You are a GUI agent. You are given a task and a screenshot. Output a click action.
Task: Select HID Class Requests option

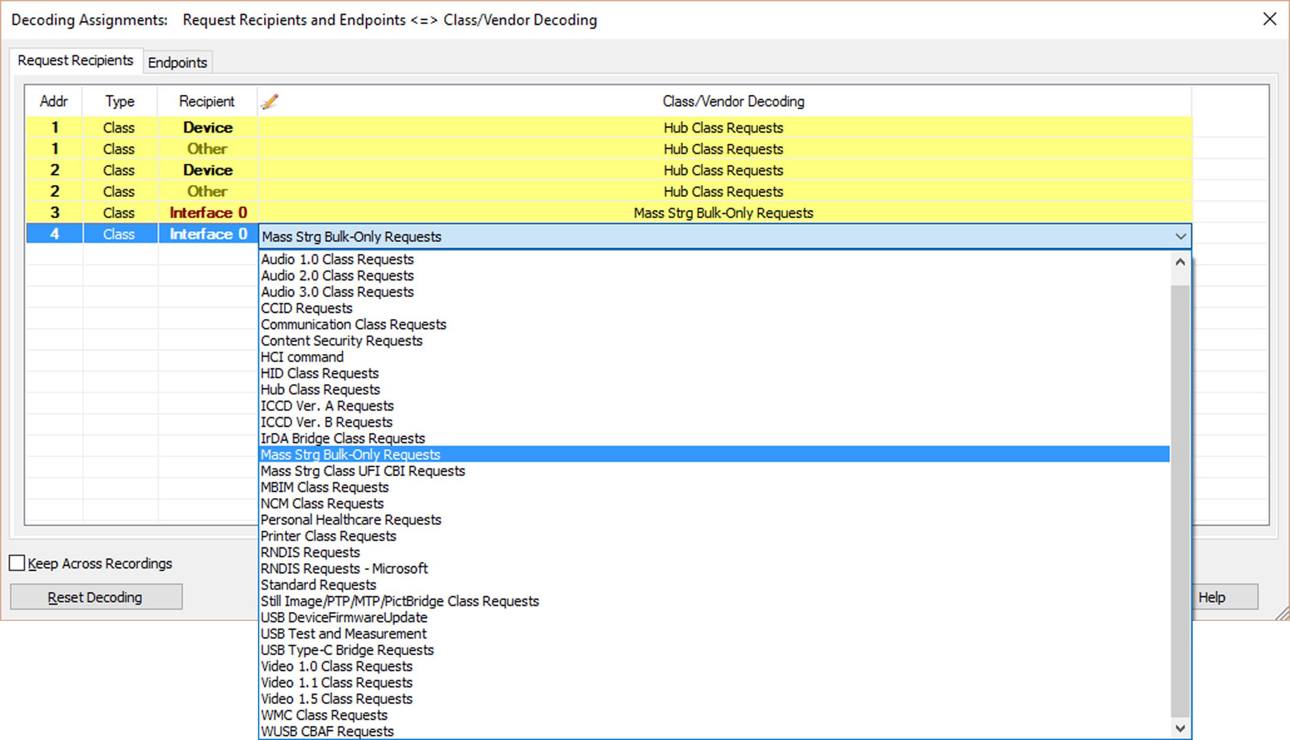(715, 374)
